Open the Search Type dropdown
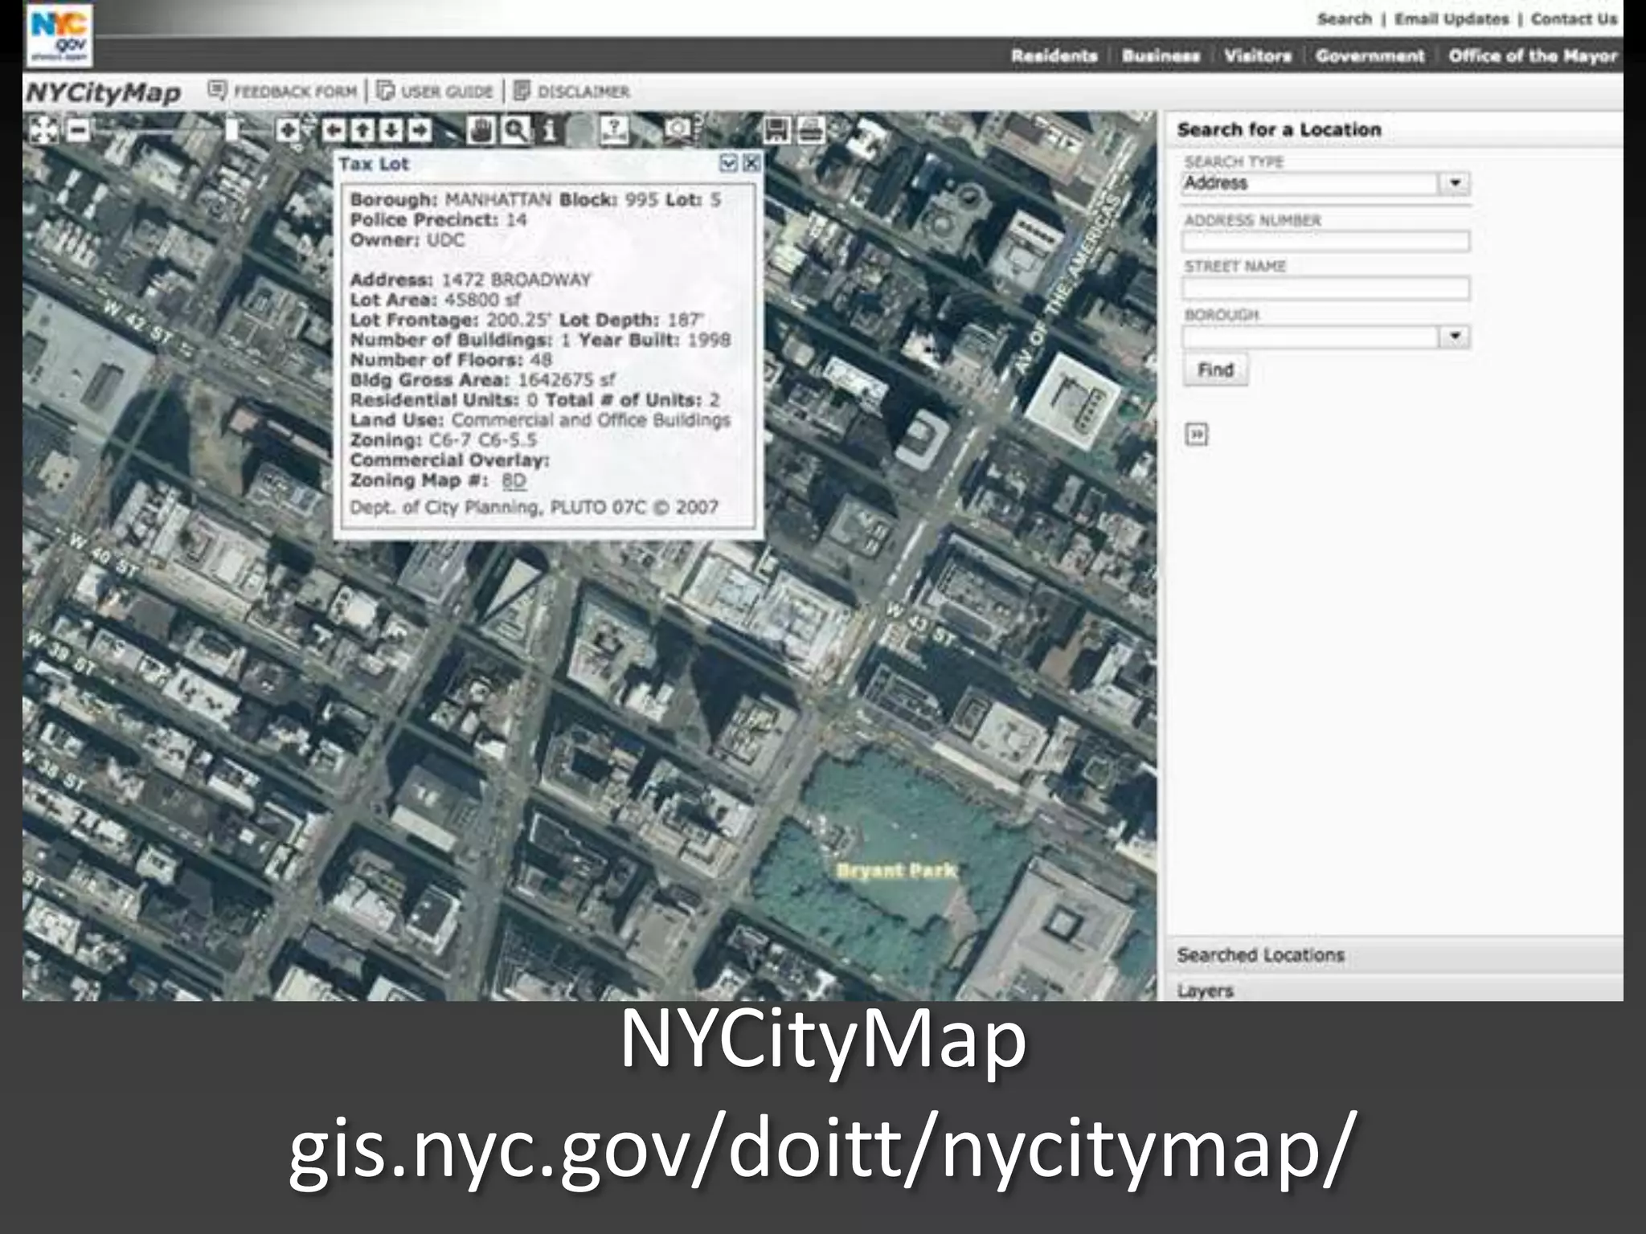 (x=1455, y=183)
